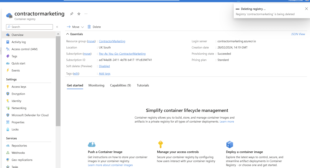The image size is (310, 168).
Task: Open the Tutorials tab
Action: (x=143, y=85)
